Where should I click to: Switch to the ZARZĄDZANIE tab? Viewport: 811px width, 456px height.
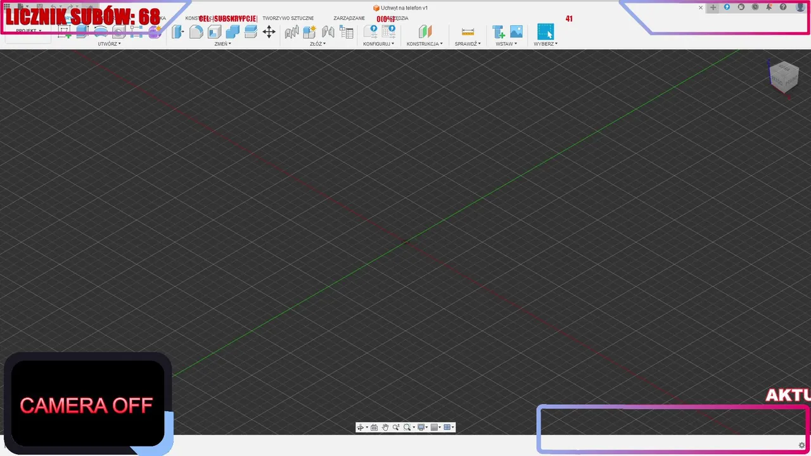coord(349,18)
